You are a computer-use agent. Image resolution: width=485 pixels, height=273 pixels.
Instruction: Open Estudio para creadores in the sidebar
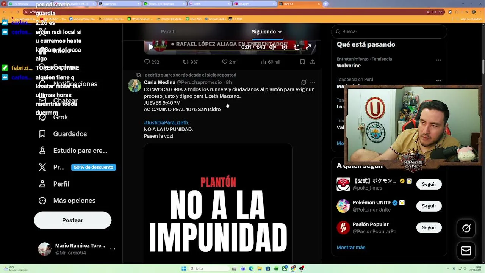click(x=73, y=151)
